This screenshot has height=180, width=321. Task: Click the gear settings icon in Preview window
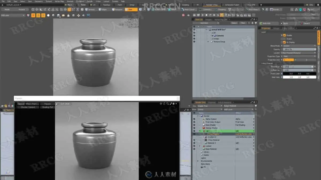pyautogui.click(x=174, y=104)
